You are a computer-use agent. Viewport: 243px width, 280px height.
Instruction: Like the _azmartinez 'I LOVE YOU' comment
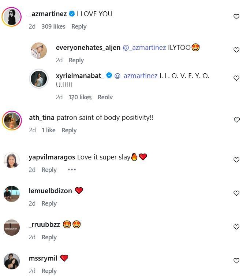coord(236,16)
